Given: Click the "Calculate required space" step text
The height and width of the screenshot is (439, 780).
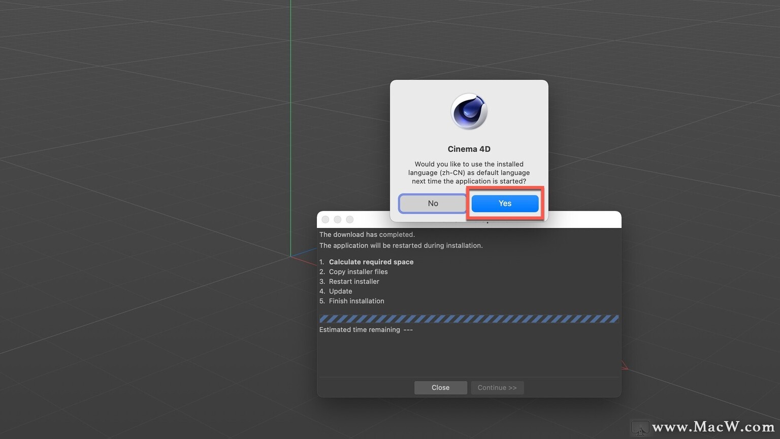Looking at the screenshot, I should click(371, 262).
